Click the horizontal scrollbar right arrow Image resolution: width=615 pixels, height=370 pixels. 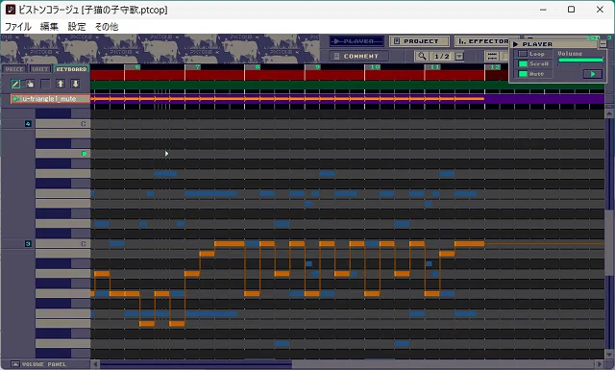[599, 364]
